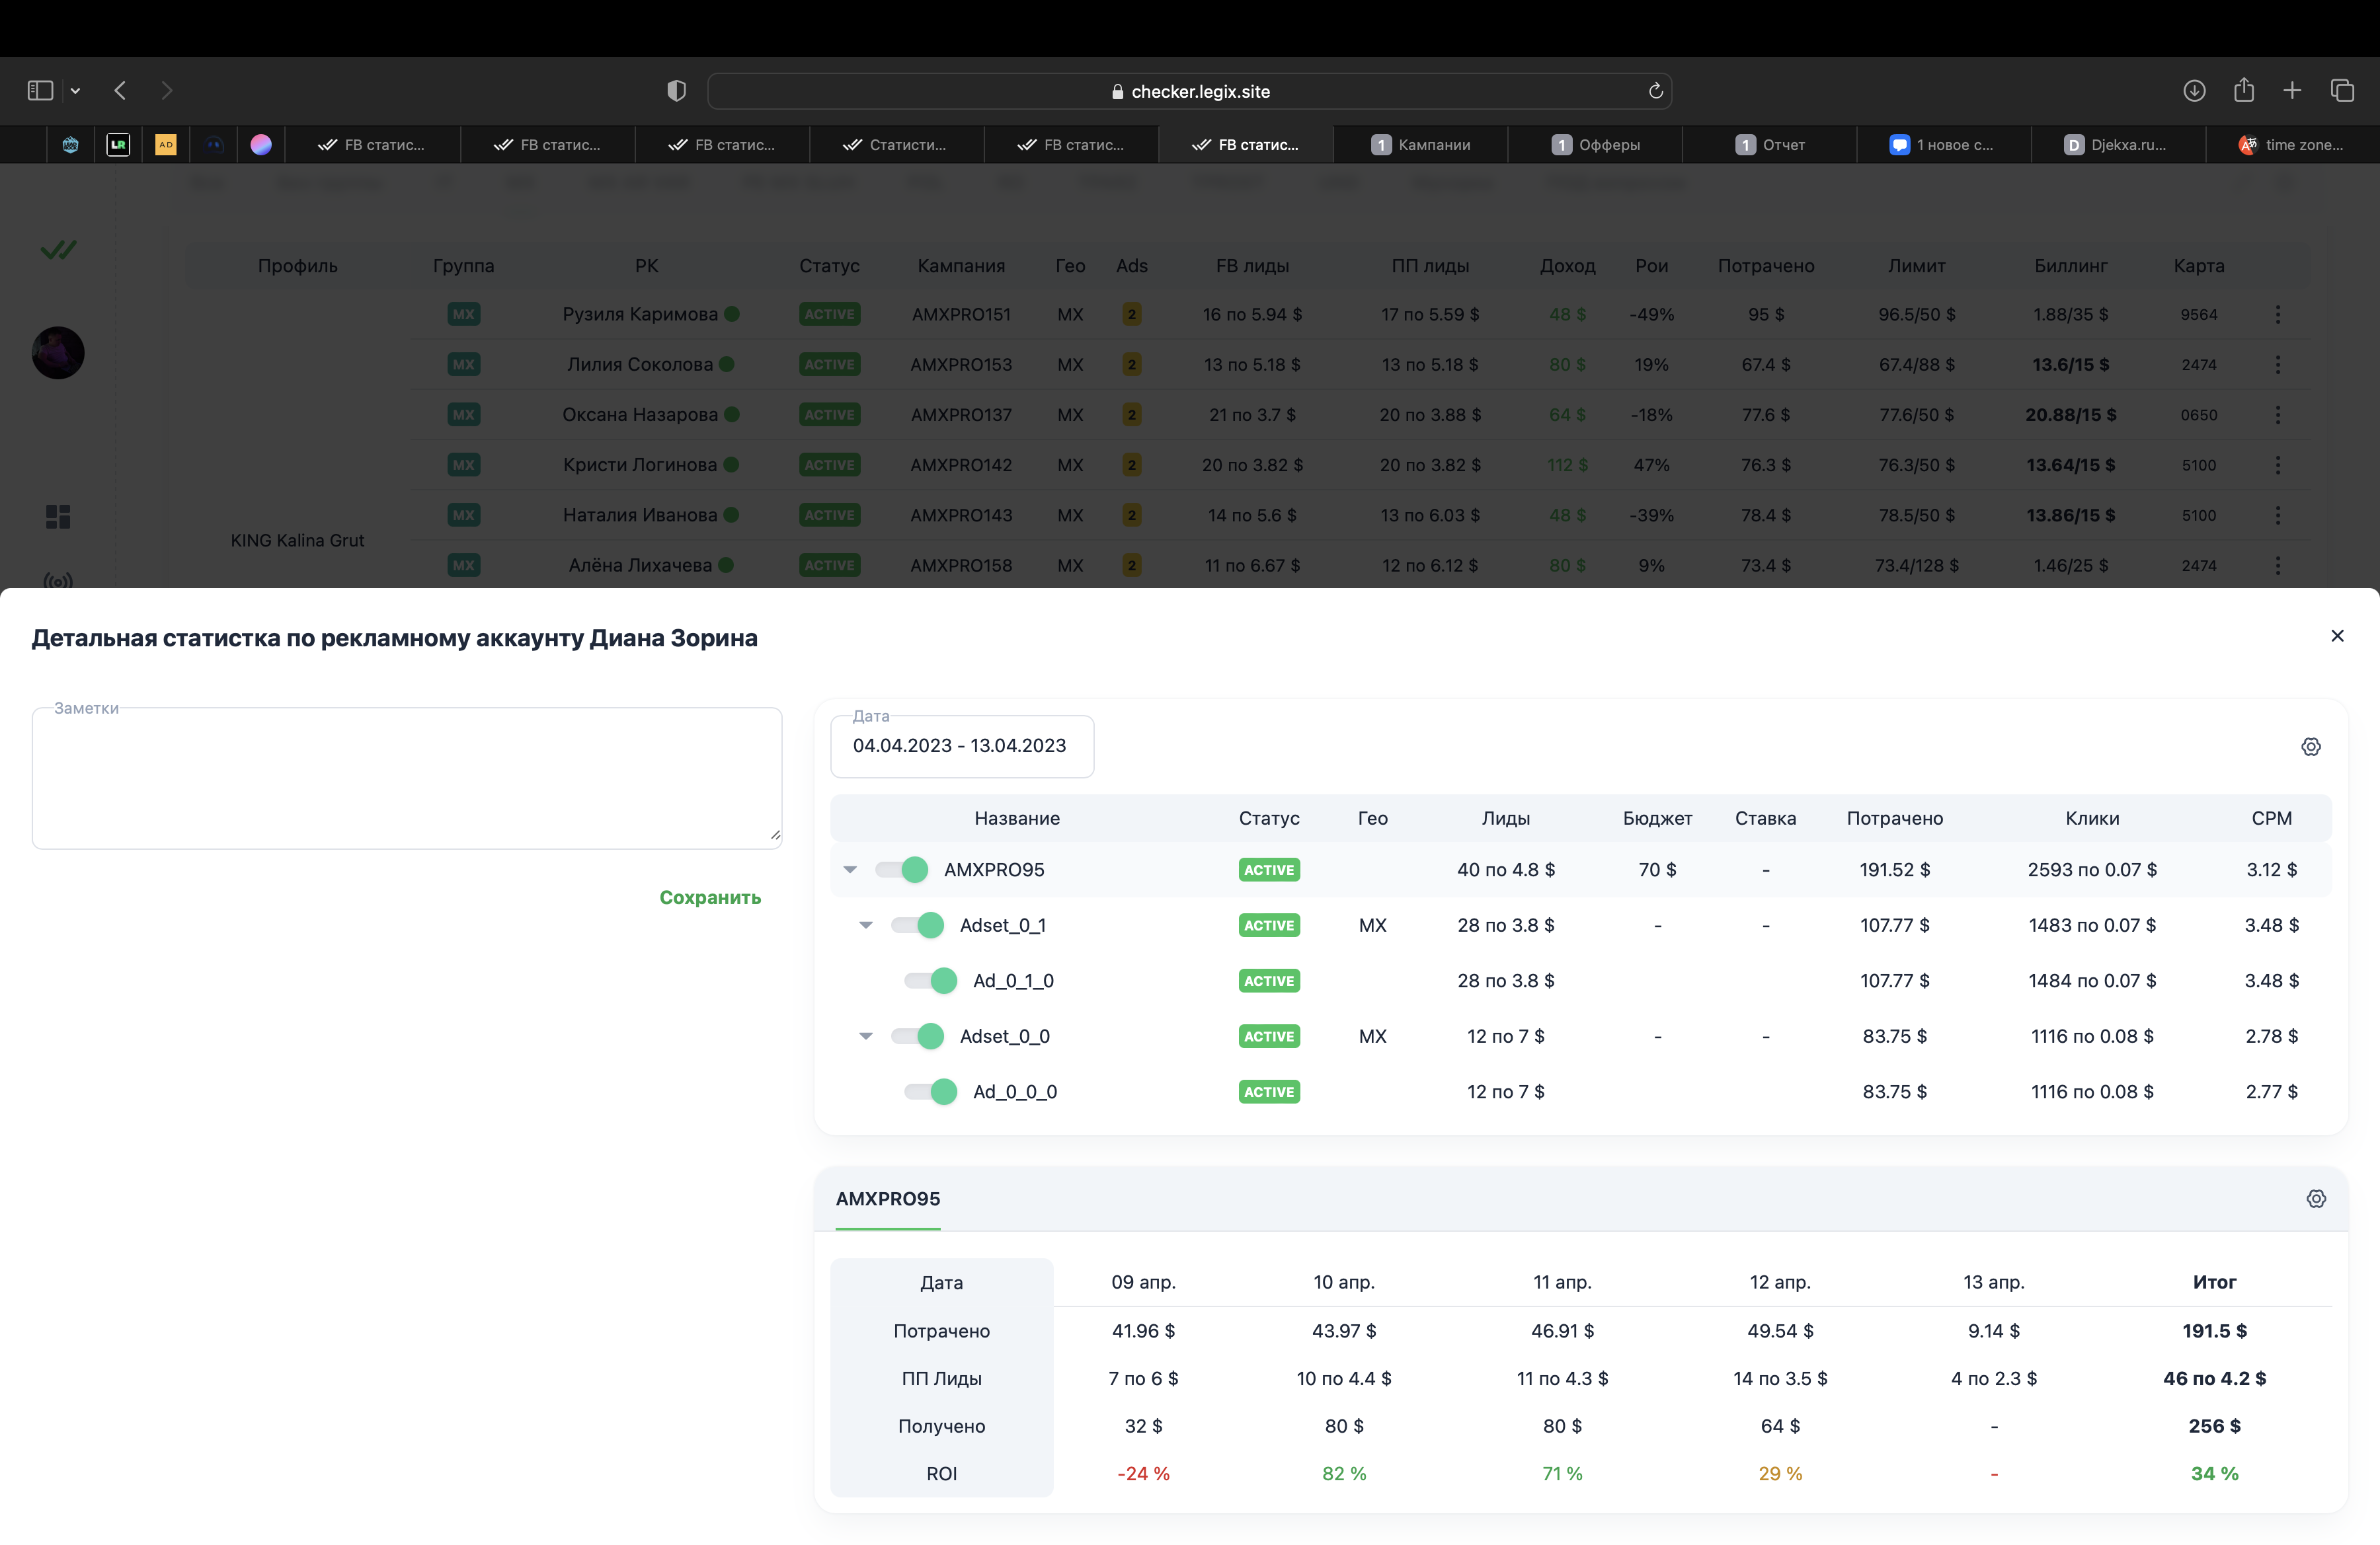Image resolution: width=2380 pixels, height=1545 pixels.
Task: Toggle the Adset_0_1 switch
Action: click(x=918, y=925)
